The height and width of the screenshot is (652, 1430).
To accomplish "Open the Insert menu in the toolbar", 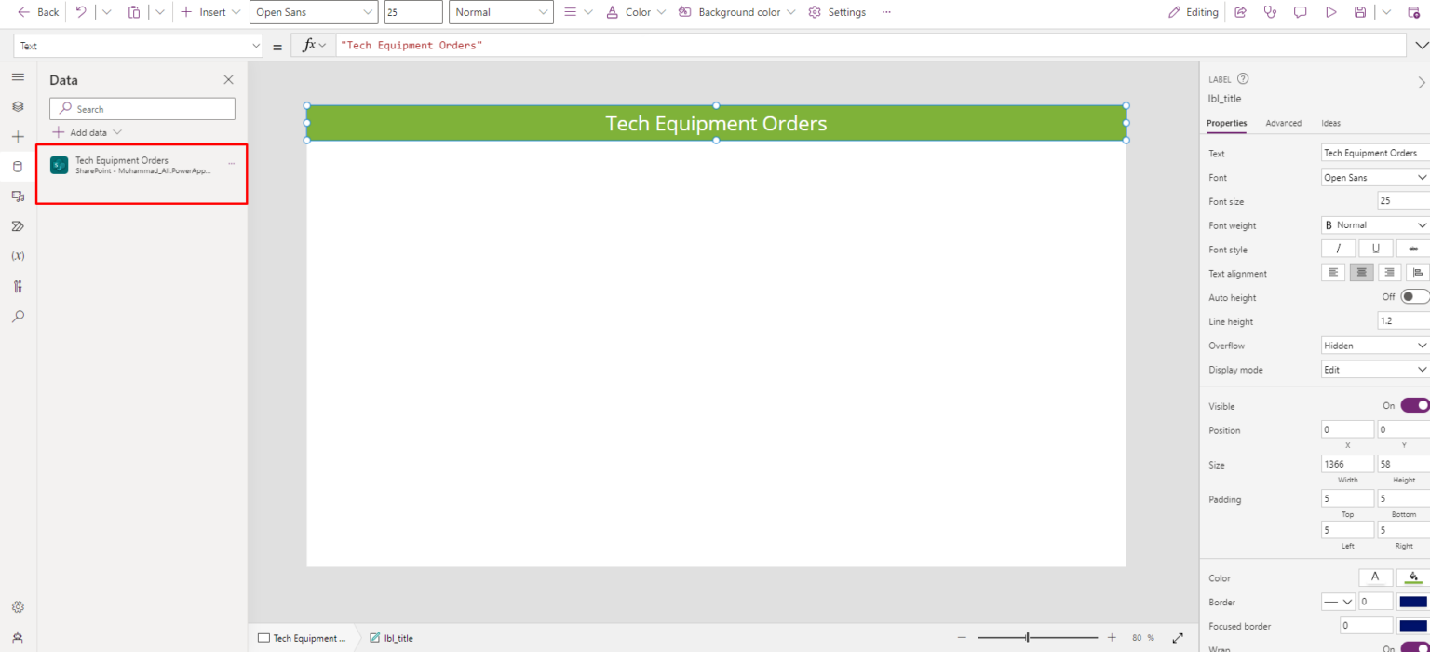I will [x=209, y=12].
